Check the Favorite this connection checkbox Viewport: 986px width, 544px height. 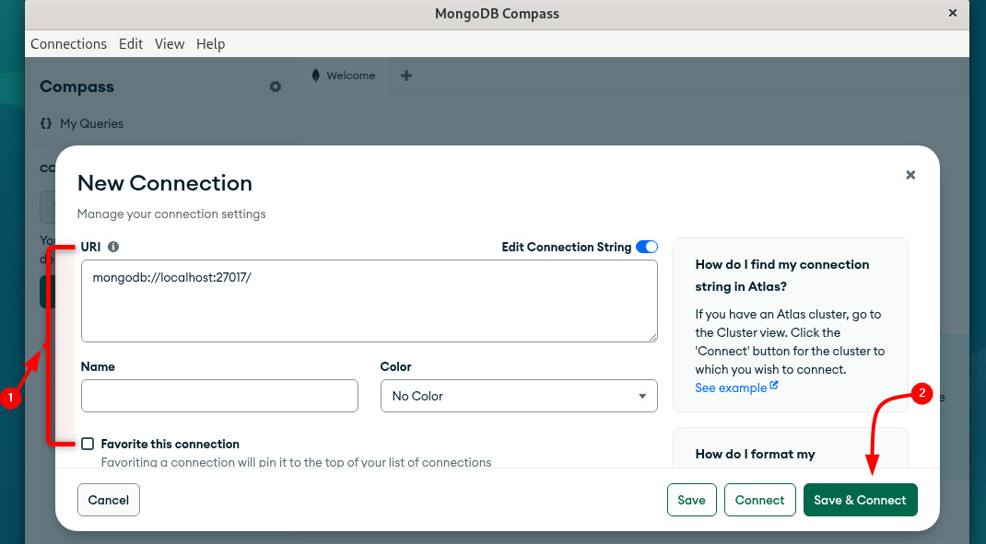88,444
